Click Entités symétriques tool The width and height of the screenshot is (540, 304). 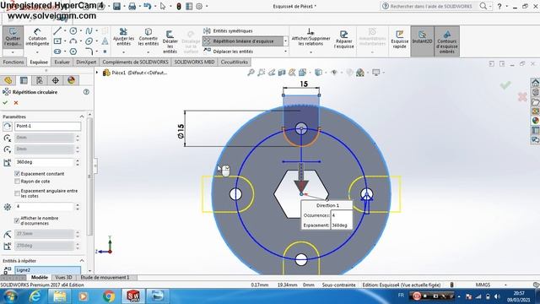tap(229, 31)
